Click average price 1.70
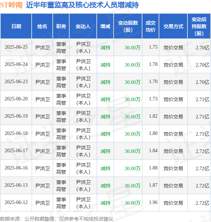The height and width of the screenshot is (222, 211). (153, 82)
